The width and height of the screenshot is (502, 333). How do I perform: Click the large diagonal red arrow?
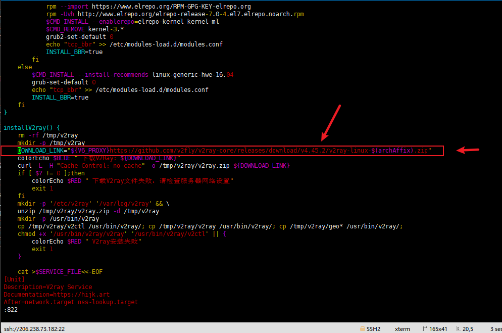coord(332,122)
